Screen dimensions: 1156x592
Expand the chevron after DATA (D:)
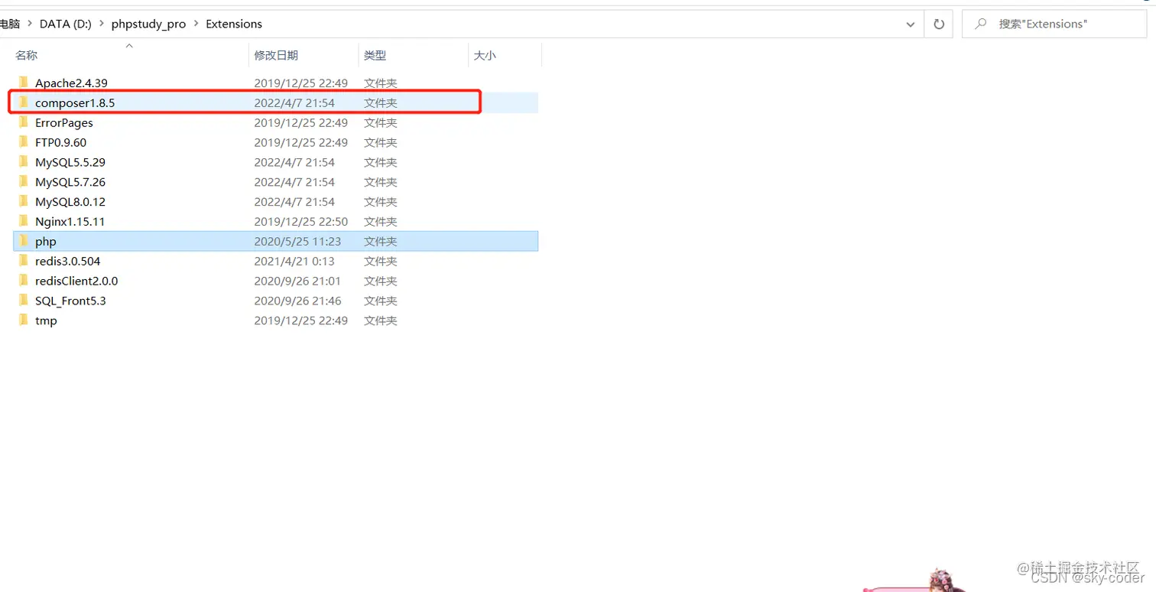[102, 24]
